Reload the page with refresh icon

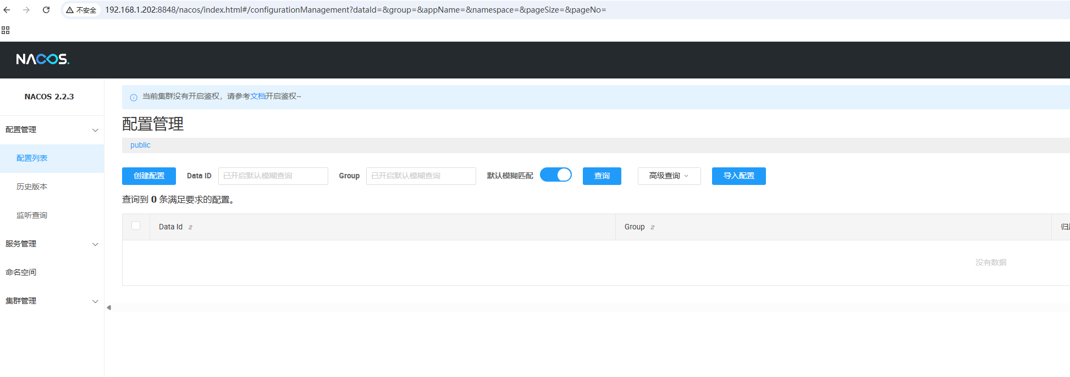tap(46, 10)
